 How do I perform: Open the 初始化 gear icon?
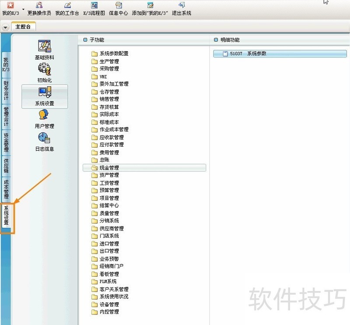[45, 69]
